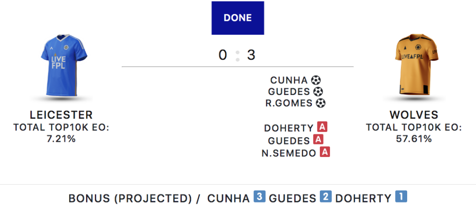
Task: Click Guedes' 2 bonus points badge
Action: coord(325,197)
